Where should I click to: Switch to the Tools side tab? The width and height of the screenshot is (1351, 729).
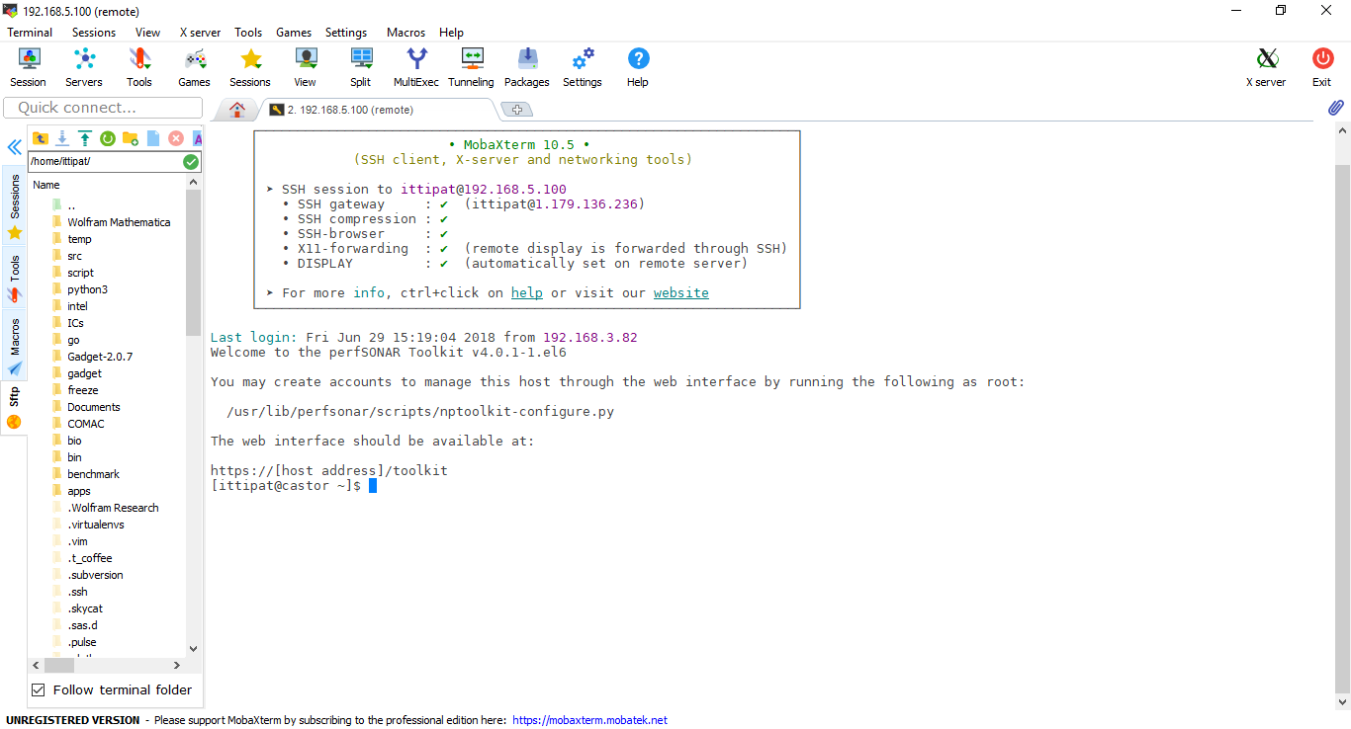click(15, 278)
